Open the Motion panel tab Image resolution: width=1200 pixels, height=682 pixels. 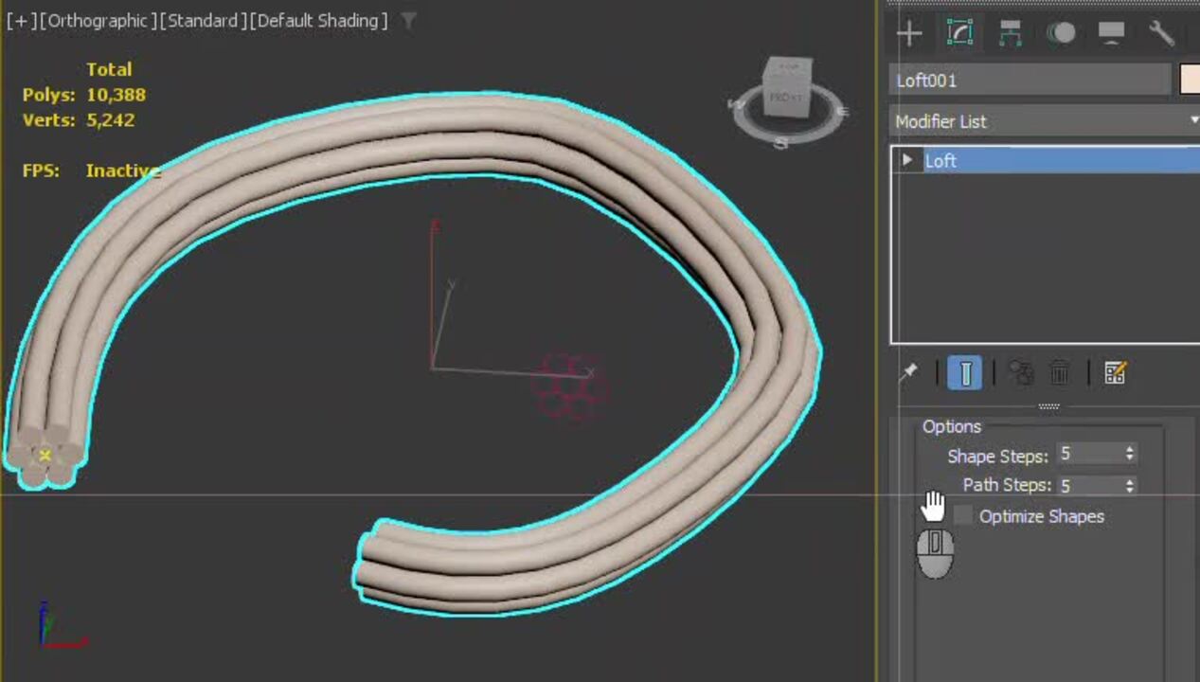tap(1061, 34)
